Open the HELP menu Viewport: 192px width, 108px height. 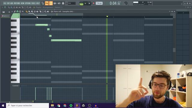point(38,3)
